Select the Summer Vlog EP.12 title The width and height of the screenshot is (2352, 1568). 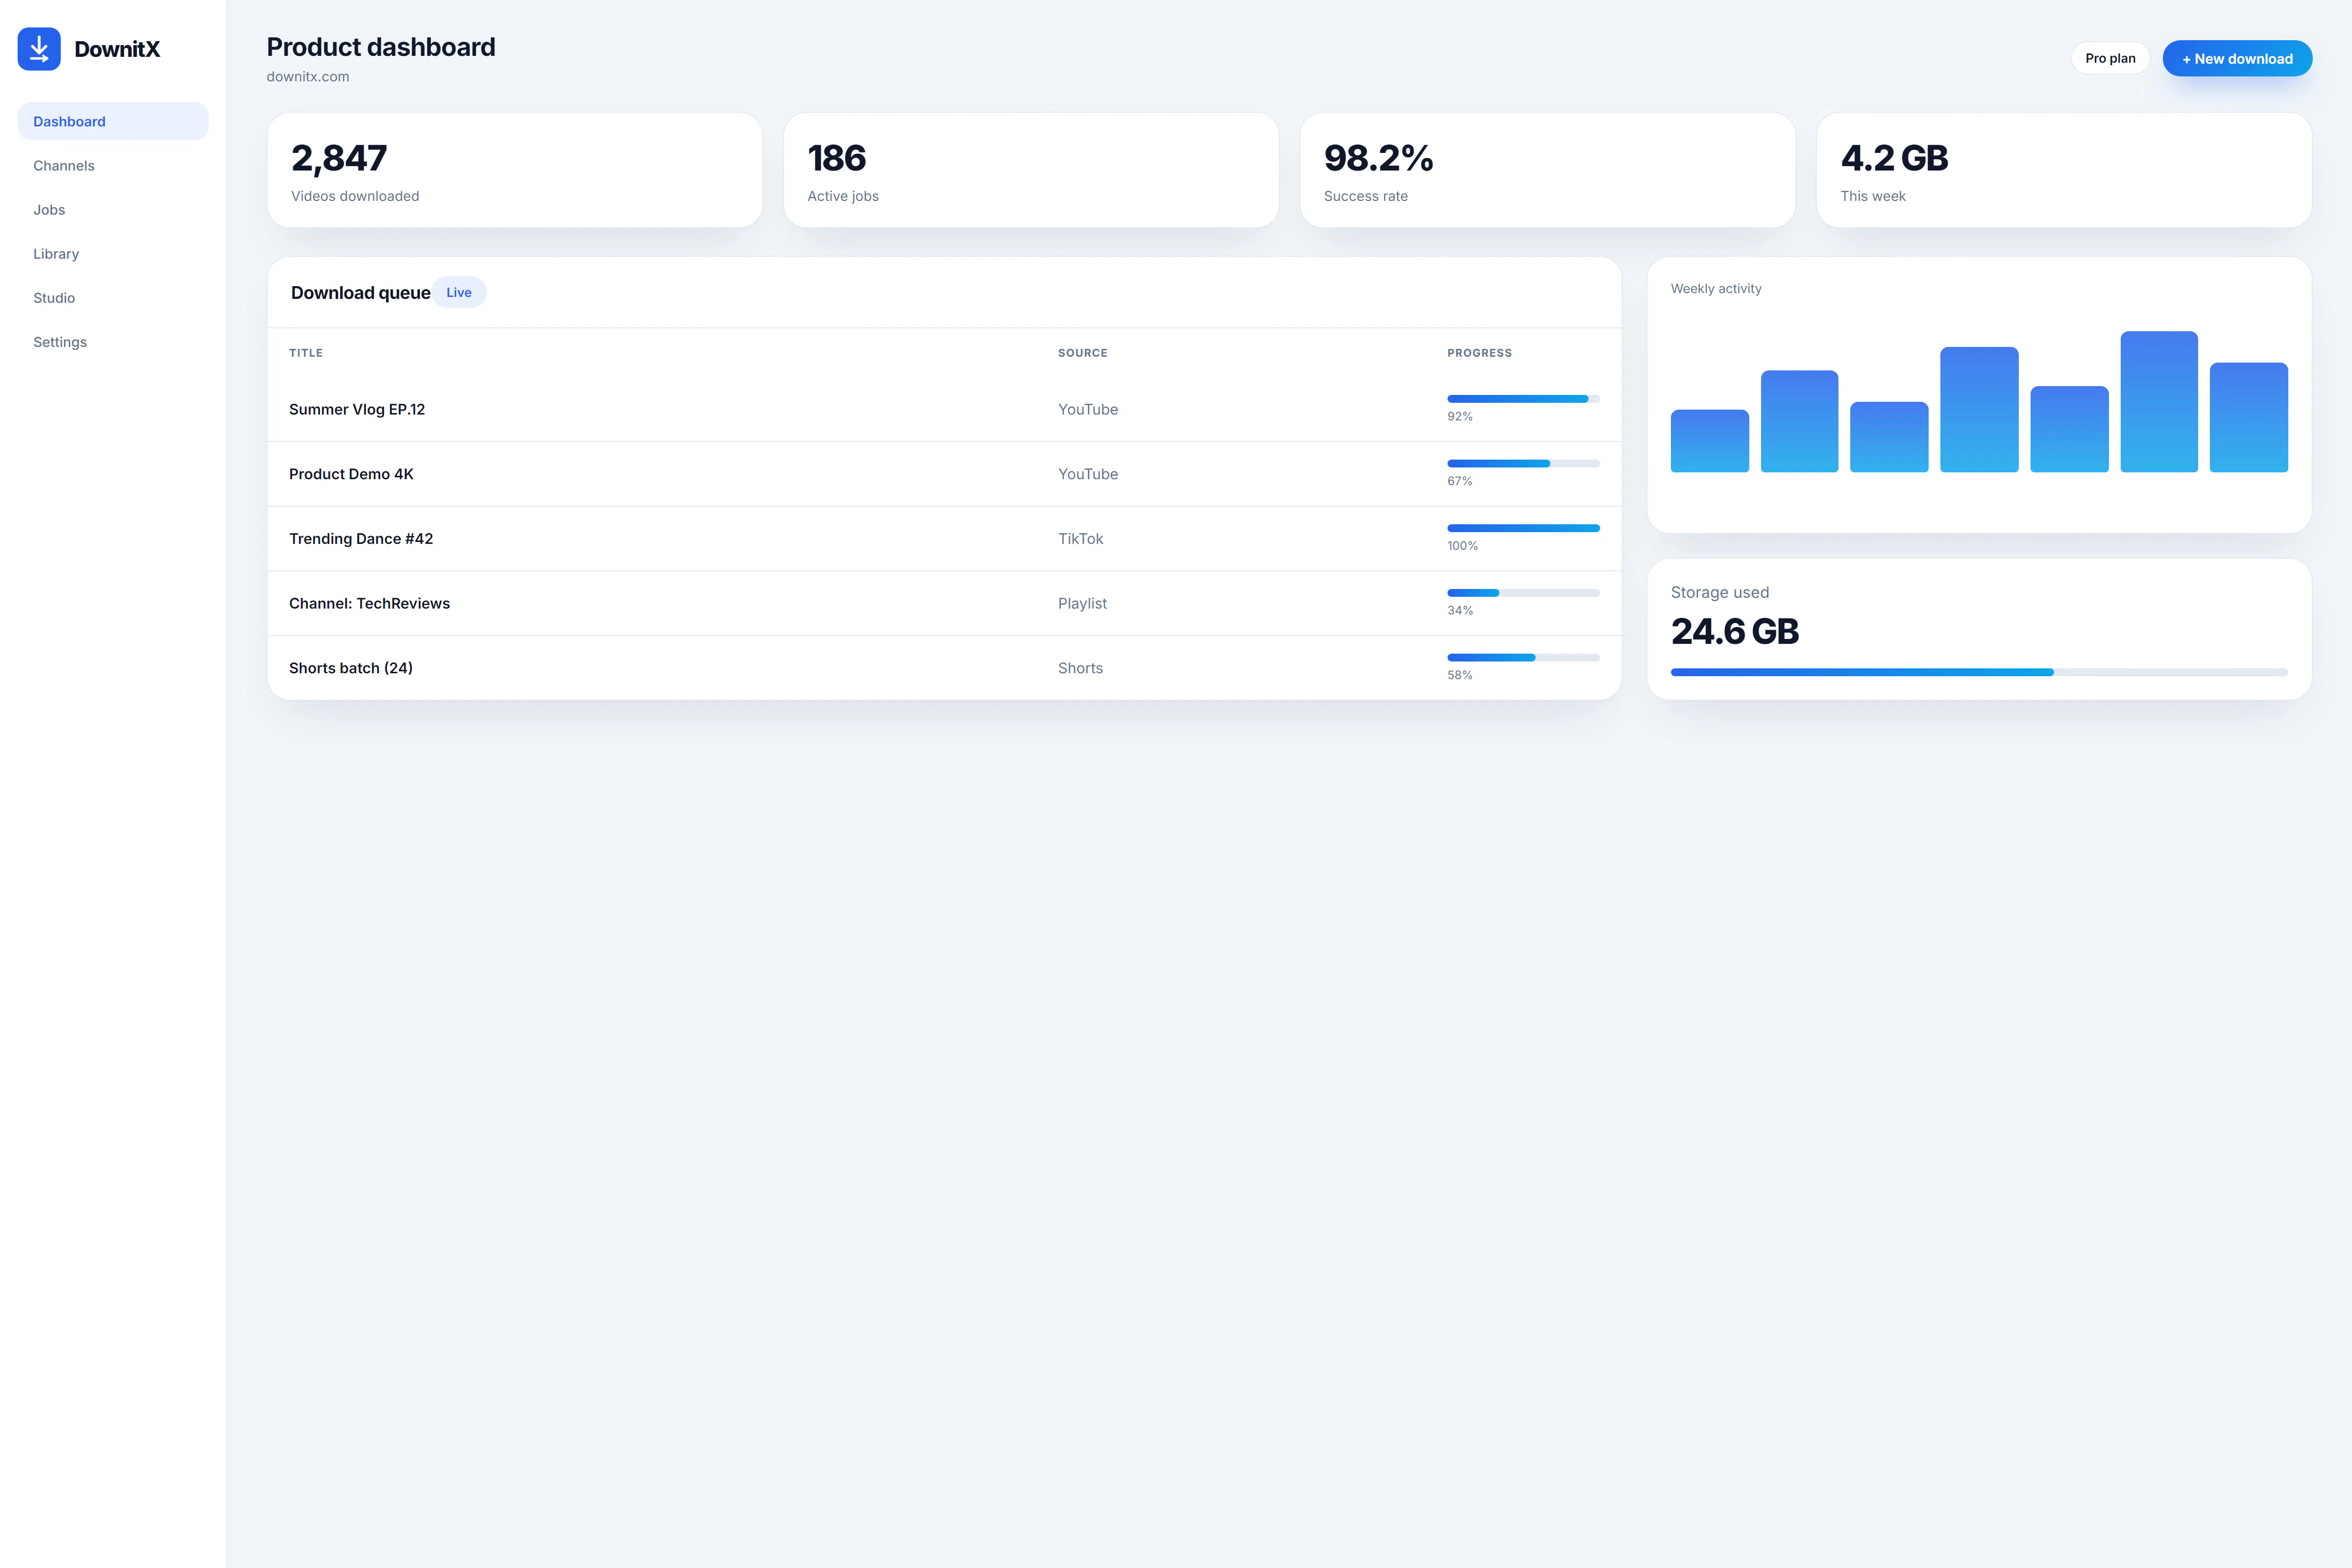[357, 409]
